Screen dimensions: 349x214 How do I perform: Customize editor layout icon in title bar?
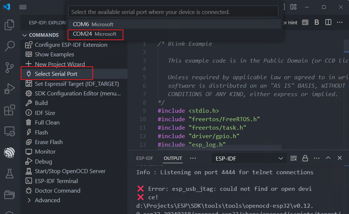click(293, 7)
